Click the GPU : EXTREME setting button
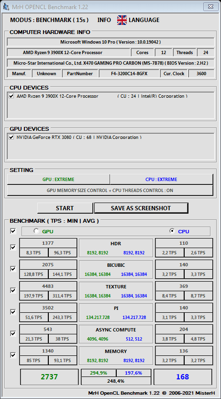 click(x=58, y=180)
